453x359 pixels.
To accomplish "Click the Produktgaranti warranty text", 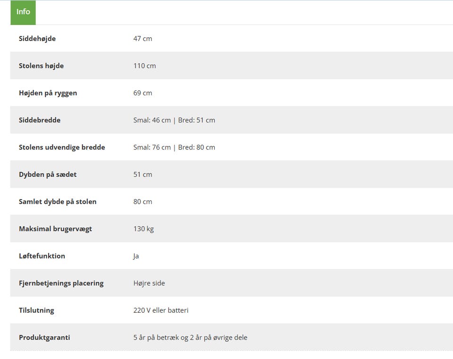I will click(x=190, y=338).
